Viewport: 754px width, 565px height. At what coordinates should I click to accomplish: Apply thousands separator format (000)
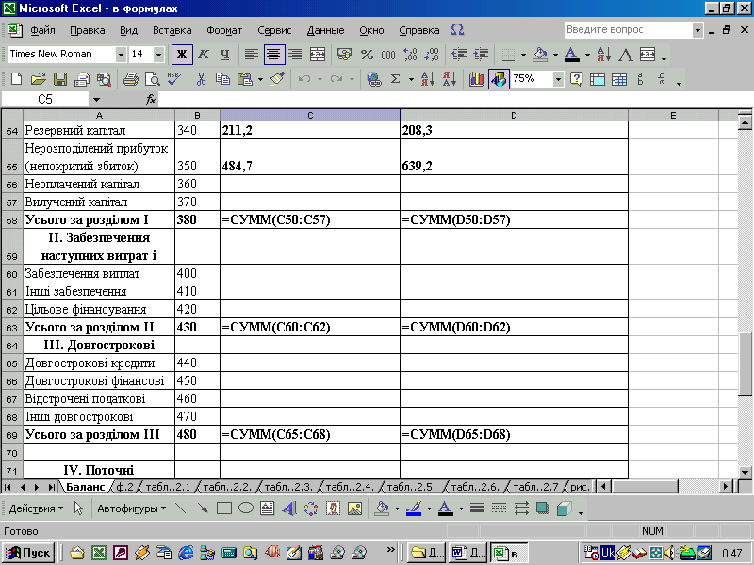pyautogui.click(x=388, y=55)
